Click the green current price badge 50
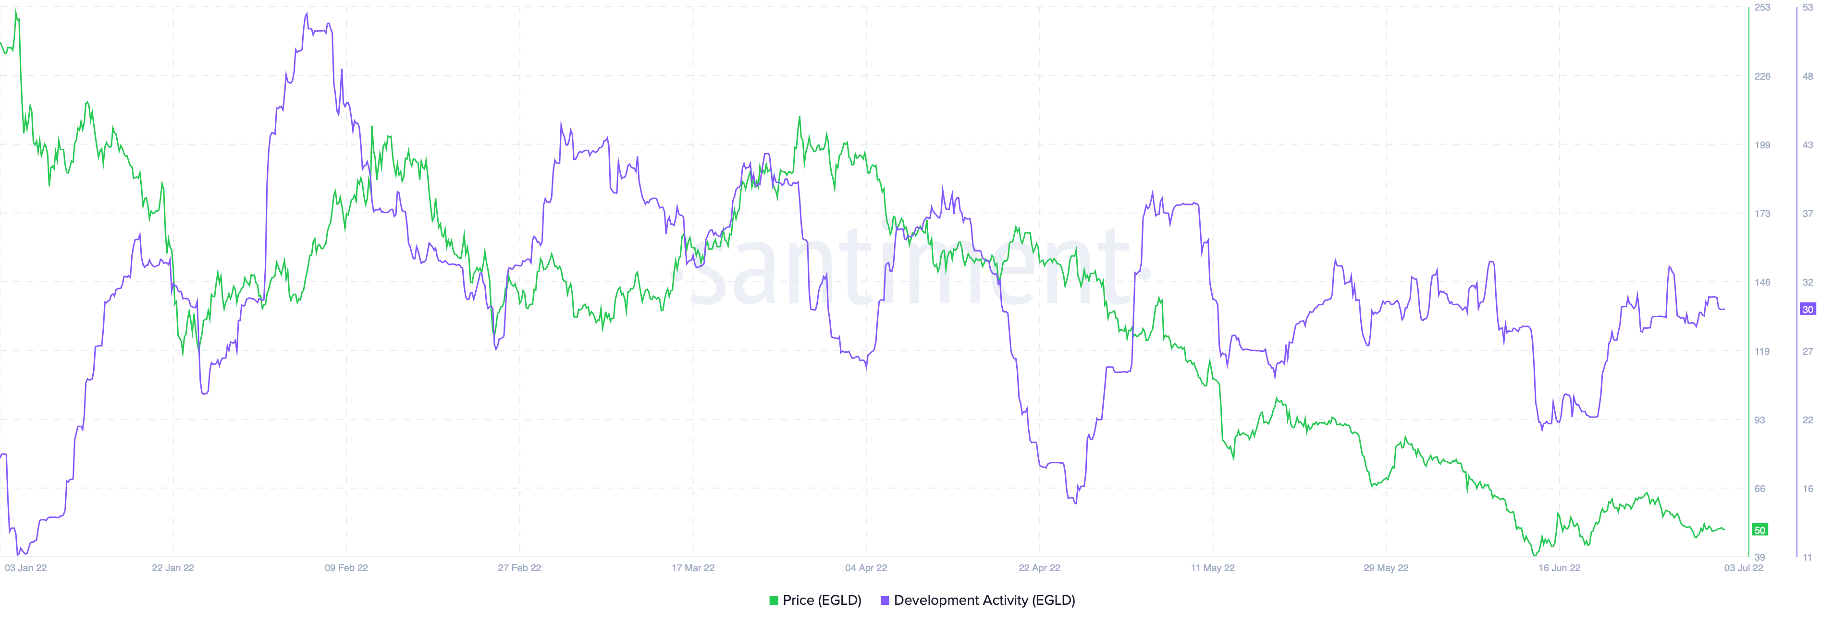The width and height of the screenshot is (1845, 624). pos(1759,530)
